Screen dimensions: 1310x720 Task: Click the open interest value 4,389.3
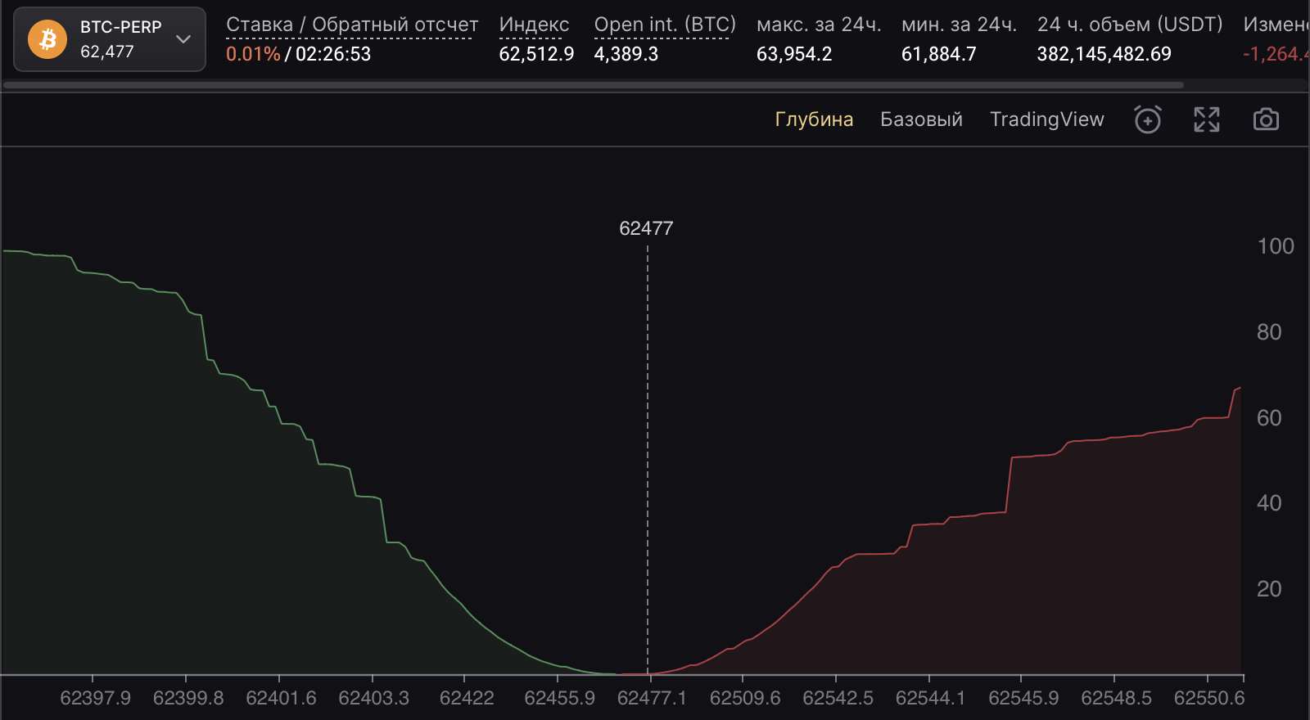point(626,54)
